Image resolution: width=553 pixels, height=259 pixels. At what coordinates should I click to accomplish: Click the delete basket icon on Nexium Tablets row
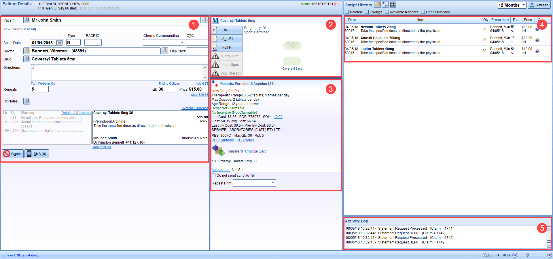click(x=537, y=29)
